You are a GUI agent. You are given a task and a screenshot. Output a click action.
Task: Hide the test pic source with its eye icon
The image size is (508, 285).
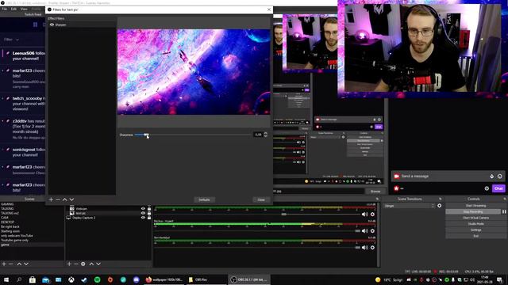pyautogui.click(x=143, y=213)
